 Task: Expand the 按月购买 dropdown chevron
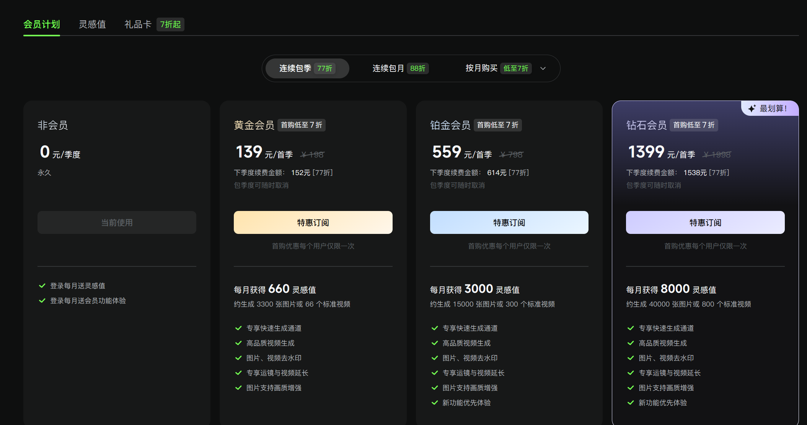tap(543, 68)
